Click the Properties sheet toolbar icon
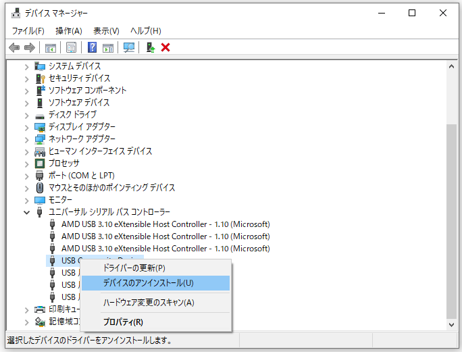The image size is (462, 352). click(x=71, y=47)
